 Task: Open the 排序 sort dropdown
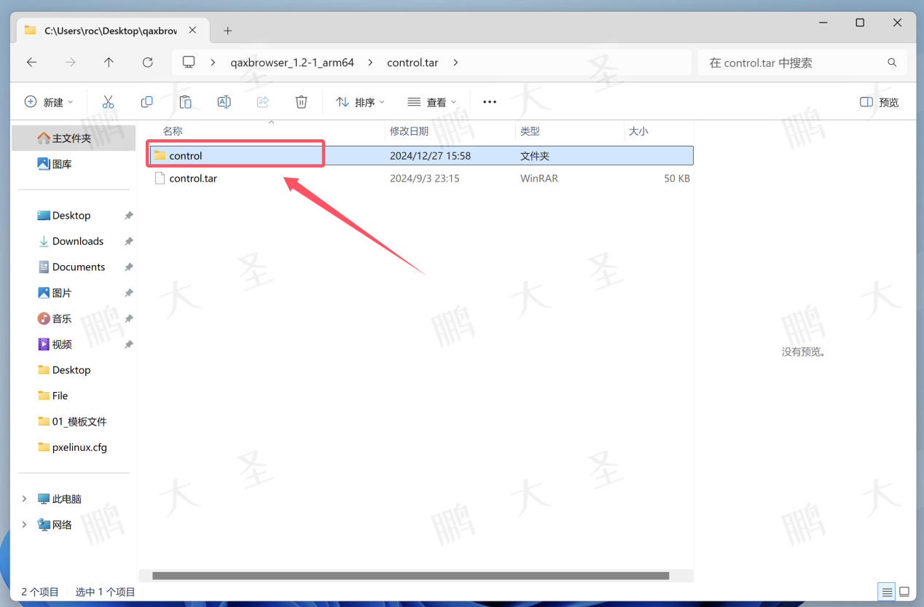tap(360, 102)
